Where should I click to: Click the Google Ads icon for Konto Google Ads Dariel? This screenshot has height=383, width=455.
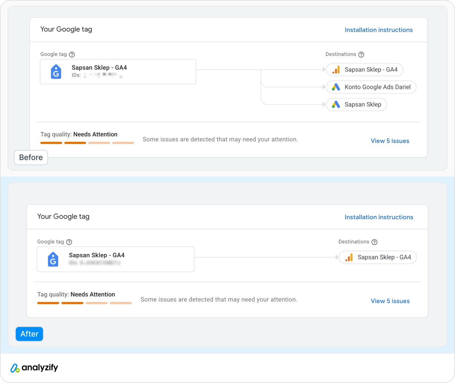pyautogui.click(x=336, y=87)
